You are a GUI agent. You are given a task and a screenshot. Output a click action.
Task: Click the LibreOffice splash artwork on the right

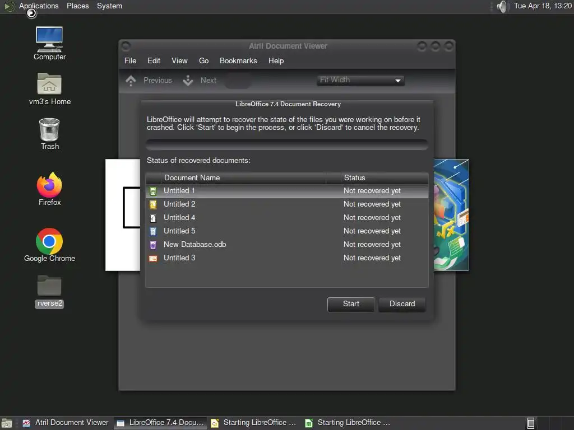coord(451,215)
